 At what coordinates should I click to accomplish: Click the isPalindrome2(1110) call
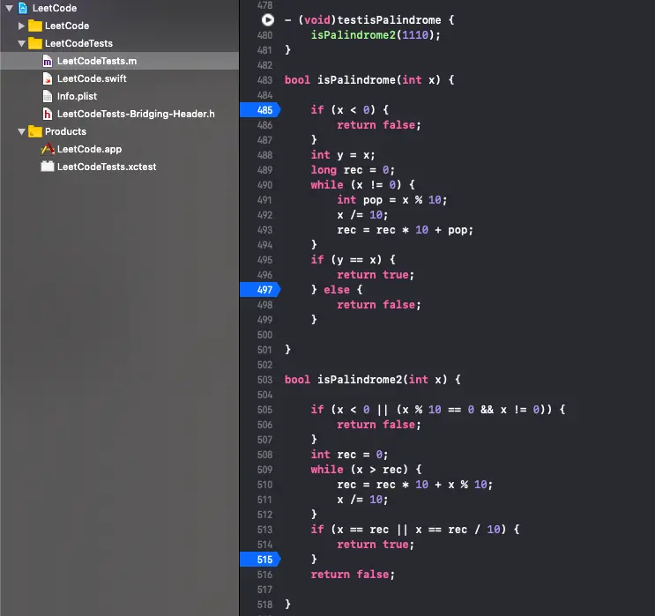[376, 35]
